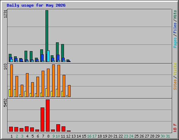Click the orange visits bar for day 9
179x140 pixels.
click(x=53, y=80)
